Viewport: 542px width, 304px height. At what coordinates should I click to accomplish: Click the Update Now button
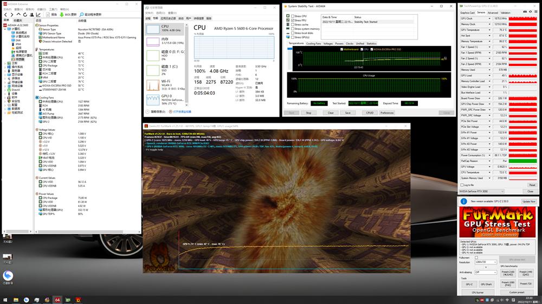click(x=528, y=201)
